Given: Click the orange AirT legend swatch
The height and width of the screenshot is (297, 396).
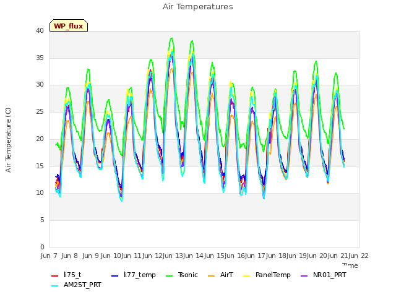Looking at the screenshot, I should pos(212,276).
